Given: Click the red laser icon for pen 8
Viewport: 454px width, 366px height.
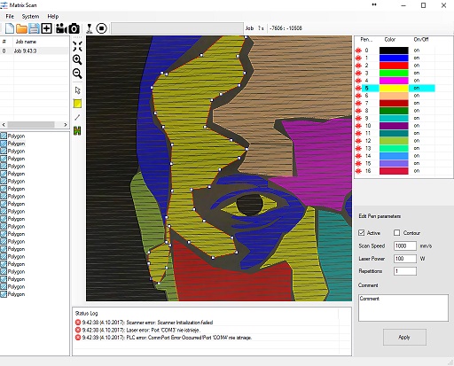Looking at the screenshot, I should tap(358, 111).
